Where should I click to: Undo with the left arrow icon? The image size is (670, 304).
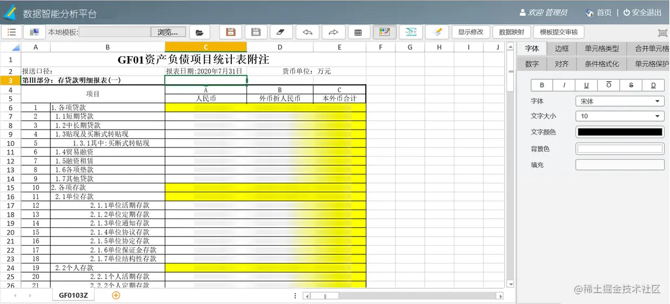(x=307, y=32)
